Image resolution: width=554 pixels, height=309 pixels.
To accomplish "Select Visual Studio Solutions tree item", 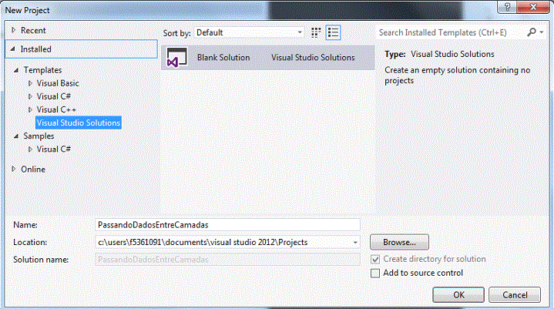I will [79, 123].
